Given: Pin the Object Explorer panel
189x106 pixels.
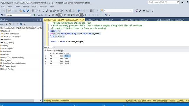Looking at the screenshot, I should (38, 20).
